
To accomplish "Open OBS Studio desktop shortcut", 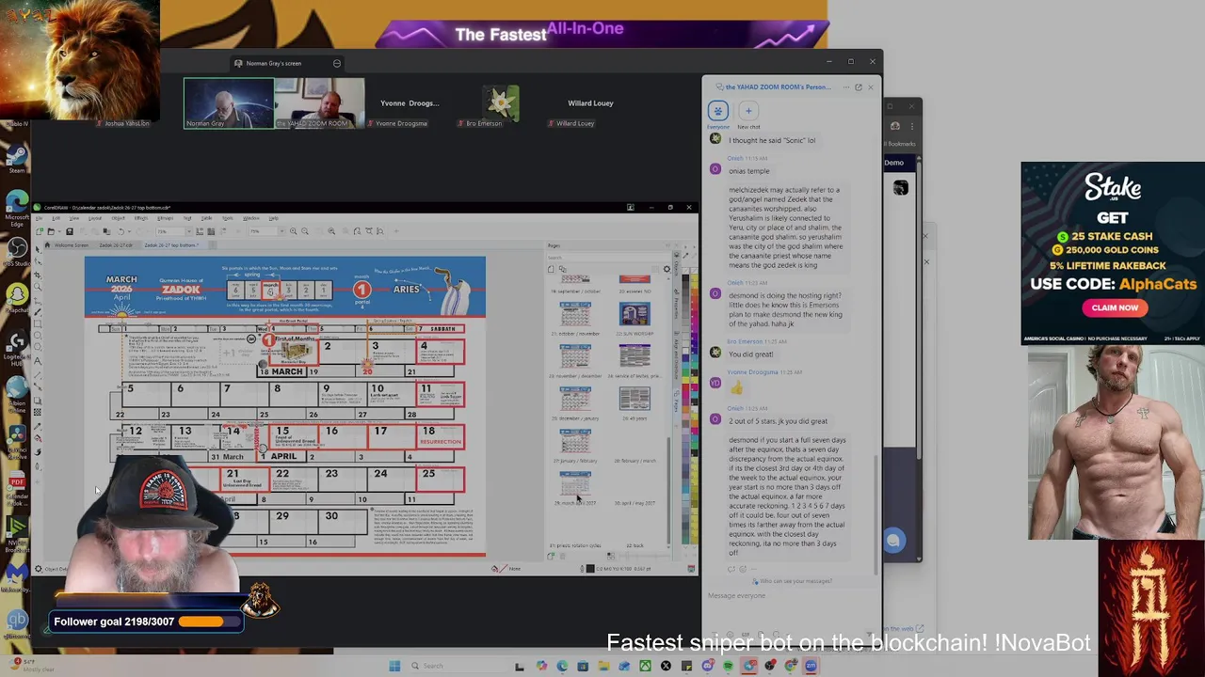I will tap(17, 249).
